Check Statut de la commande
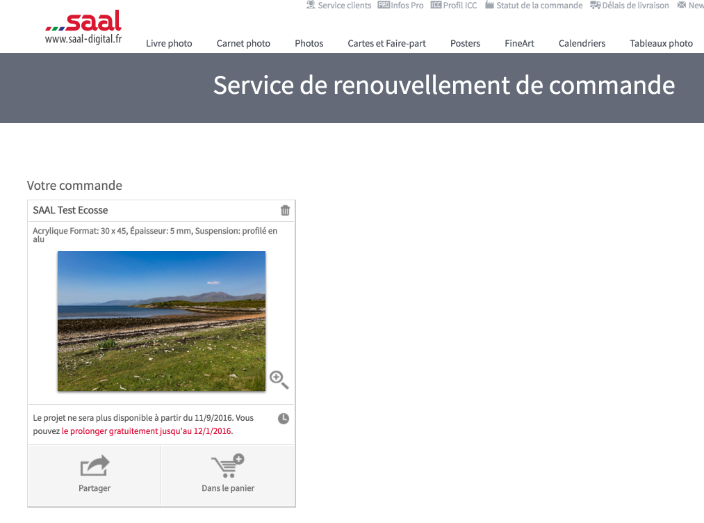The image size is (704, 523). tap(534, 6)
